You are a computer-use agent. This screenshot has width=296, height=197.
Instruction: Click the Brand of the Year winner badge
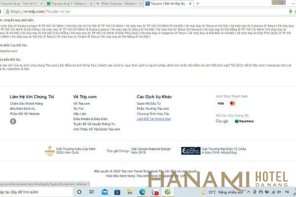click(50, 151)
